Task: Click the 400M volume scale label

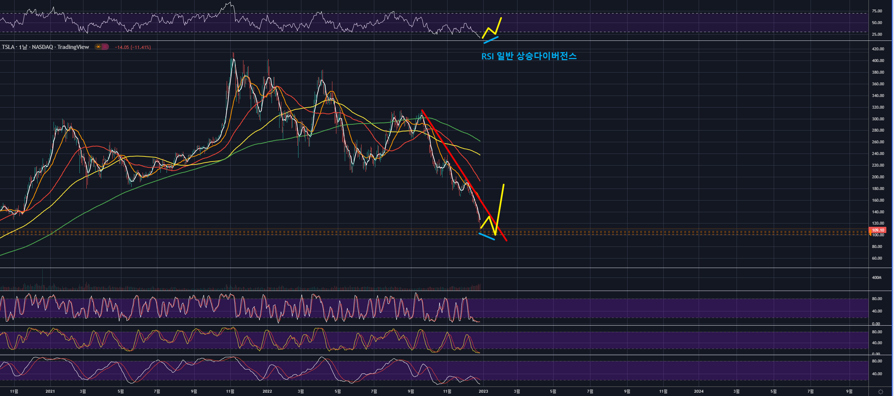Action: pyautogui.click(x=877, y=277)
